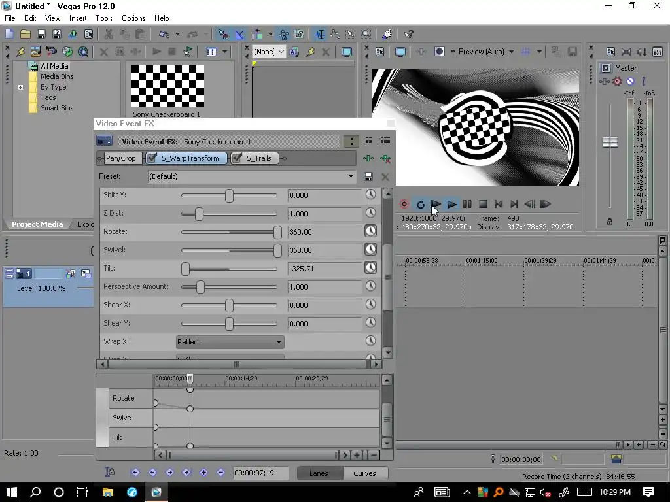Open the Insert menu

tap(78, 18)
